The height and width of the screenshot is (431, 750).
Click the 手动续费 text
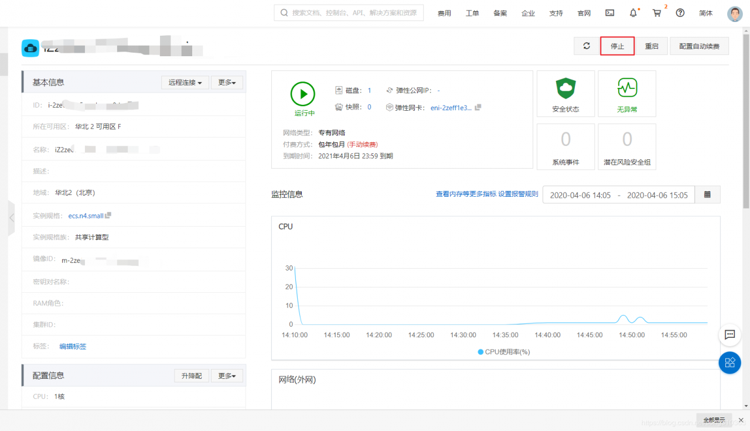click(362, 144)
